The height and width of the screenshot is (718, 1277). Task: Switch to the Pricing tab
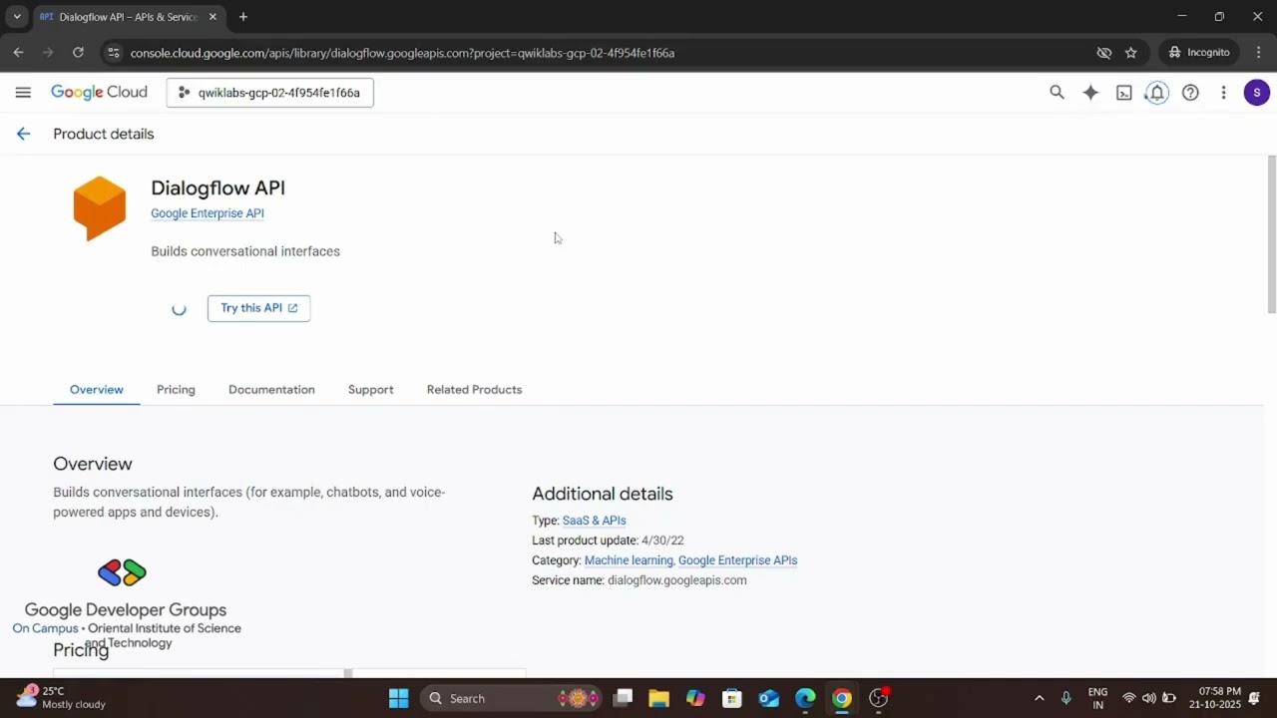coord(176,390)
